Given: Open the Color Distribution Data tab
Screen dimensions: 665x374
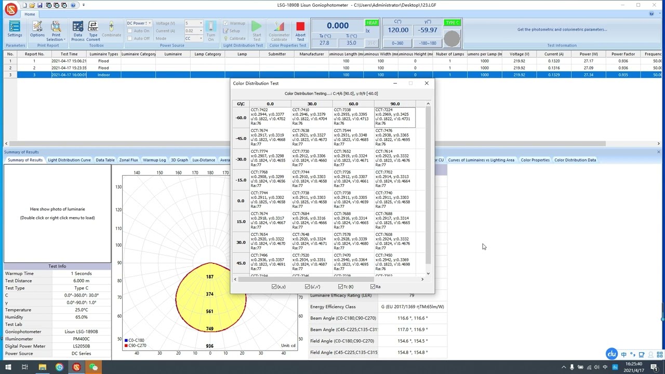Looking at the screenshot, I should tap(575, 160).
